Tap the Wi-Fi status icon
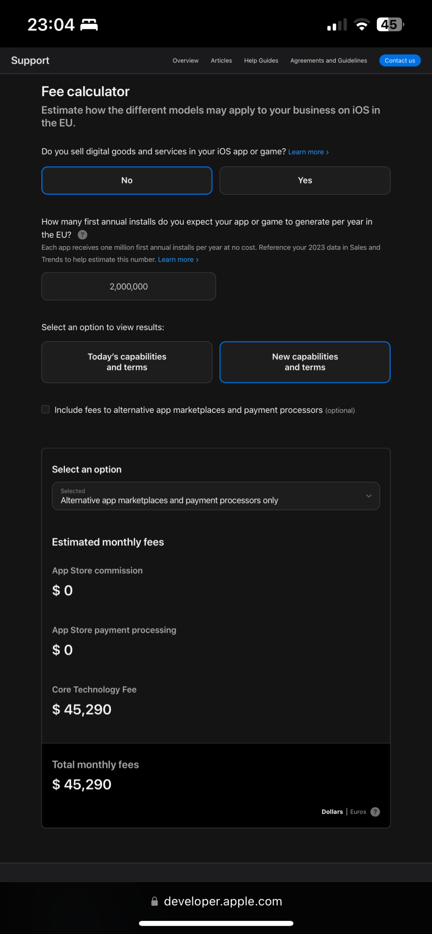The height and width of the screenshot is (934, 432). pyautogui.click(x=361, y=25)
